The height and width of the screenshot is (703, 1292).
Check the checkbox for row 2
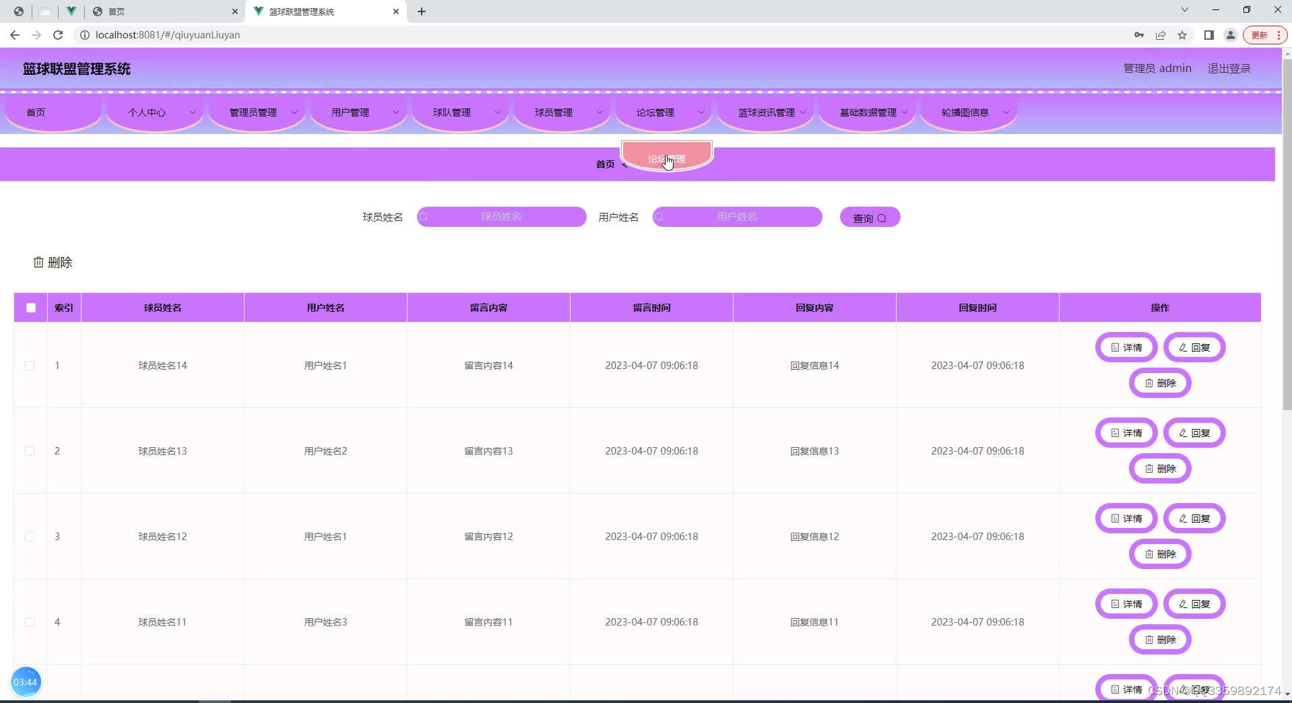pos(30,451)
